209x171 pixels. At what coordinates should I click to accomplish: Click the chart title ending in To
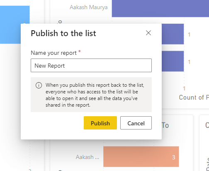pyautogui.click(x=165, y=125)
